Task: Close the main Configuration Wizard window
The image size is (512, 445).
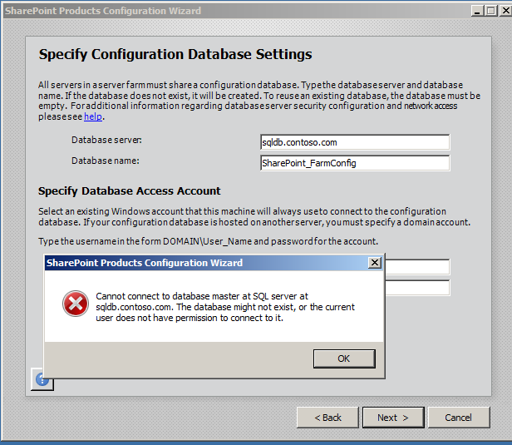Action: tap(505, 11)
